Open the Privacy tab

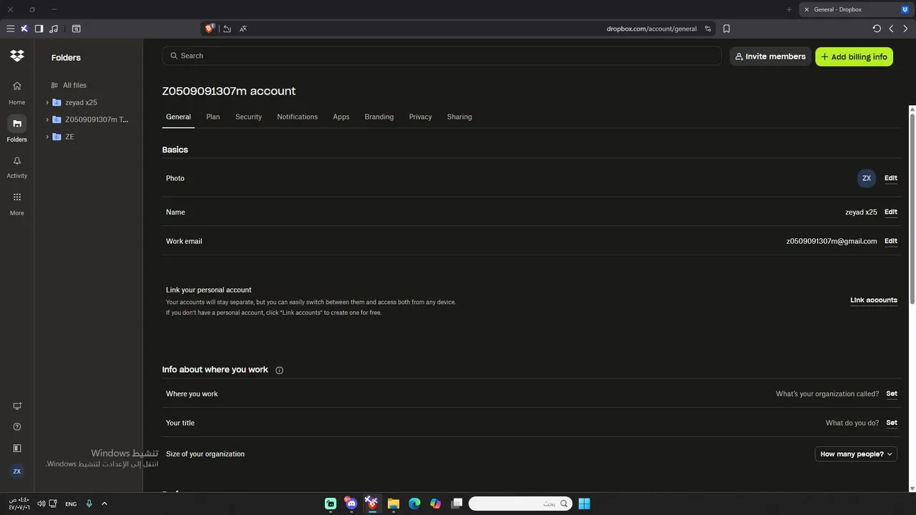pos(420,117)
